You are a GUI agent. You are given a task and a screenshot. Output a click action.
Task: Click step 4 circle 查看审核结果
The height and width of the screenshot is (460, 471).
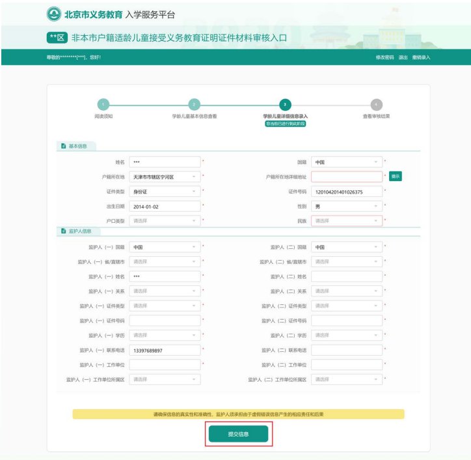click(x=377, y=105)
